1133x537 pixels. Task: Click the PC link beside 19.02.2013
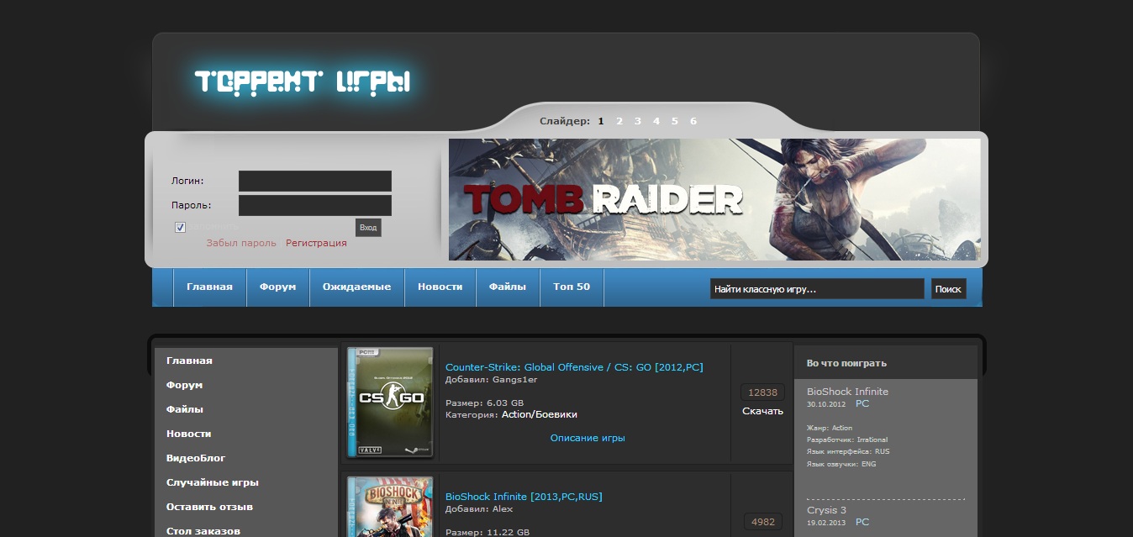pyautogui.click(x=862, y=522)
